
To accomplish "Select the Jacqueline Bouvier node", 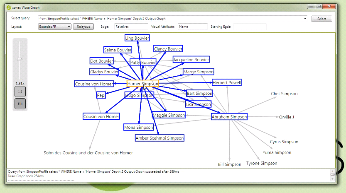I will (x=191, y=59).
